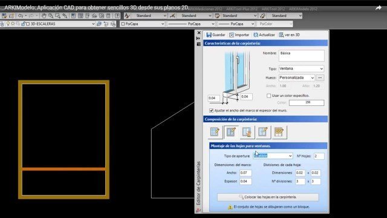Click the YouTube share arrow icon
387x218 pixels.
click(379, 8)
